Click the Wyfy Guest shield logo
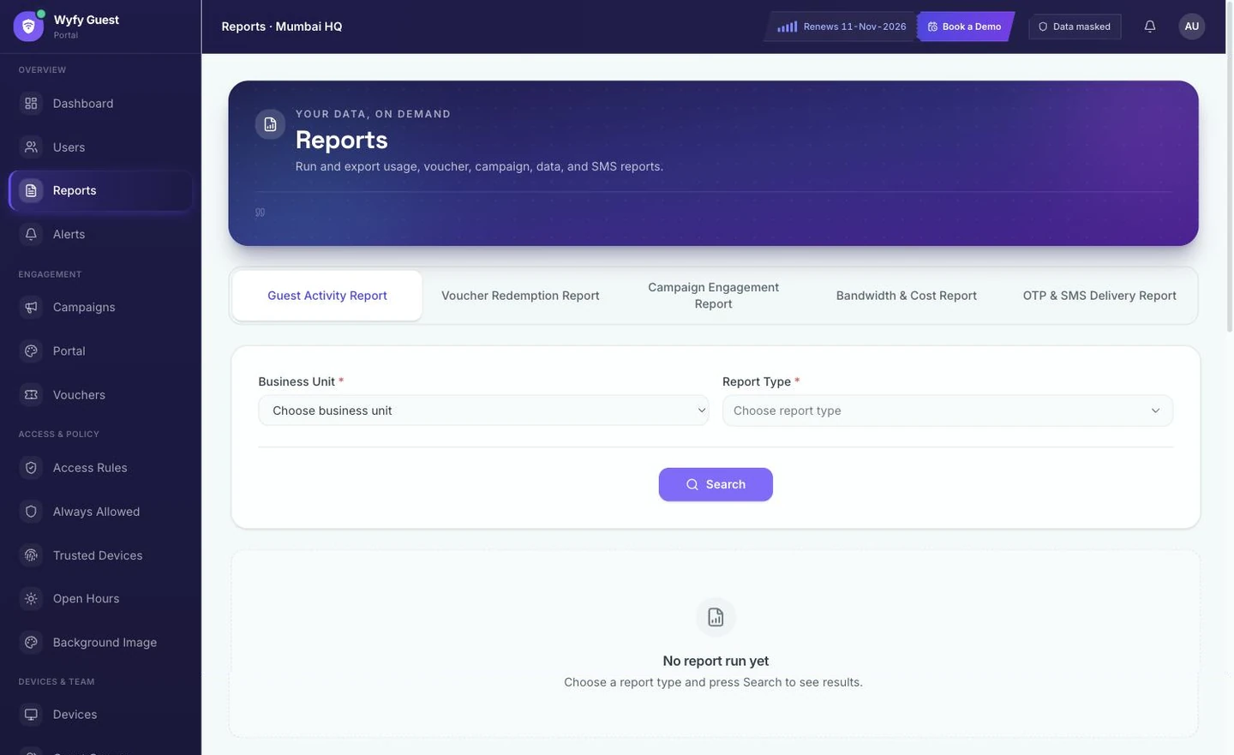This screenshot has width=1234, height=755. click(x=28, y=27)
